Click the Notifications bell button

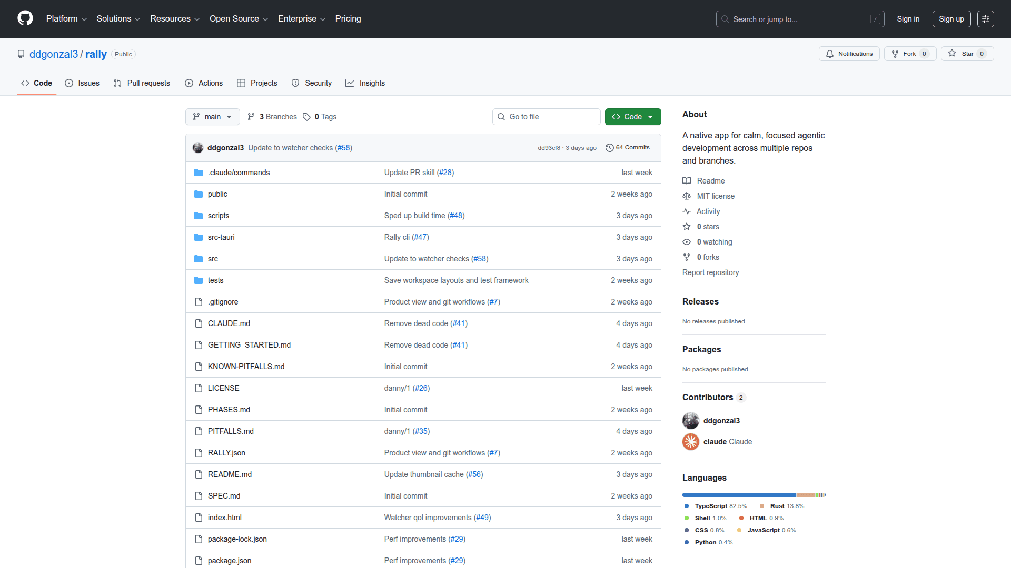[849, 54]
